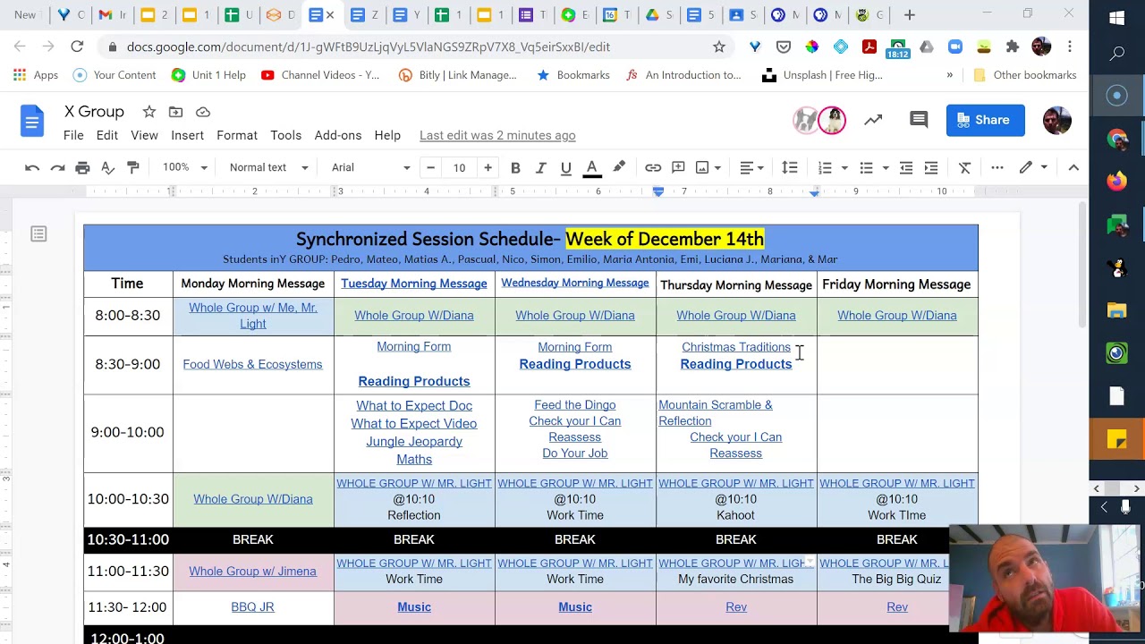Reload the page in Chrome
The image size is (1145, 644).
coord(77,47)
